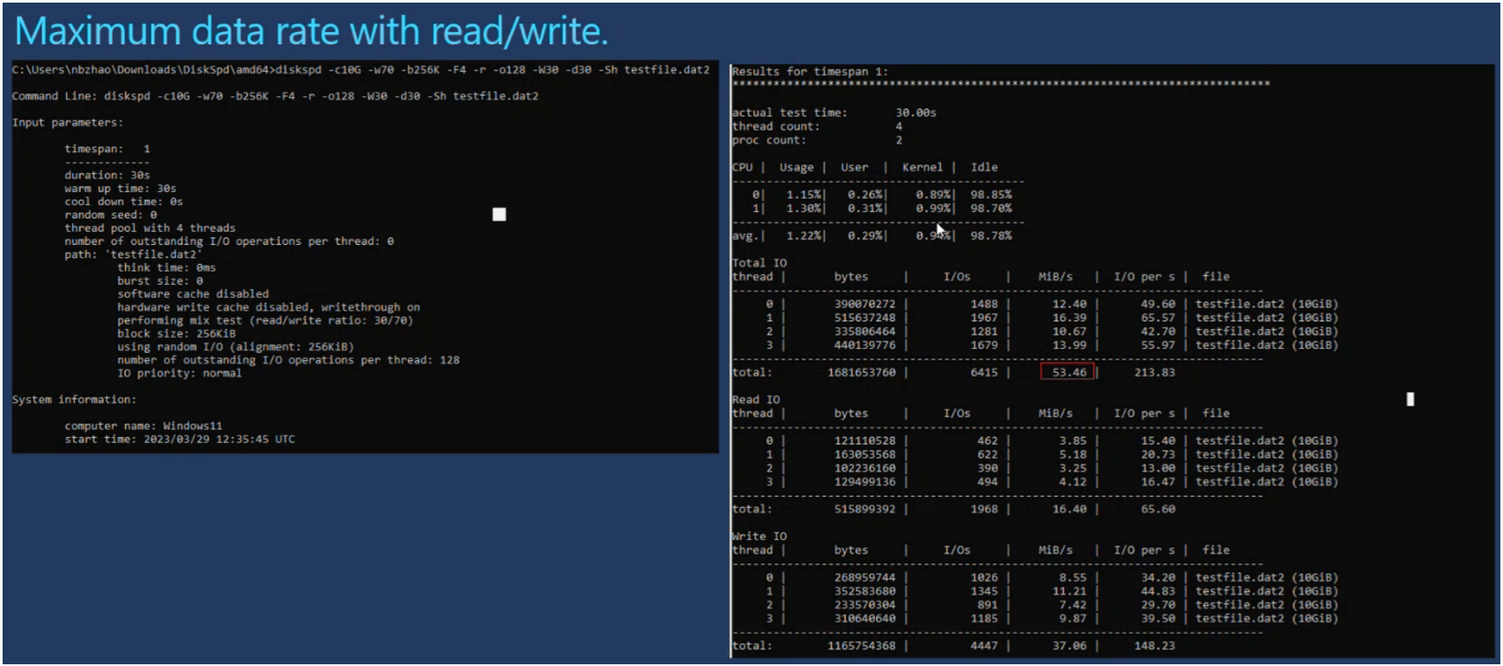Image resolution: width=1503 pixels, height=666 pixels.
Task: Select Read IO I/Os value '622'
Action: [987, 454]
